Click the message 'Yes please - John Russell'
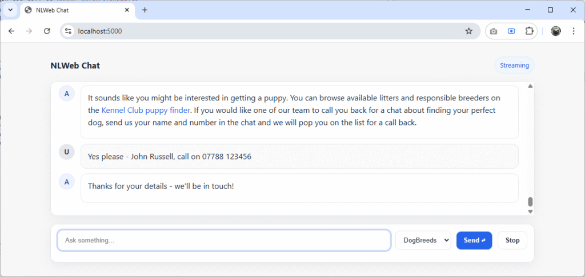 click(x=299, y=156)
